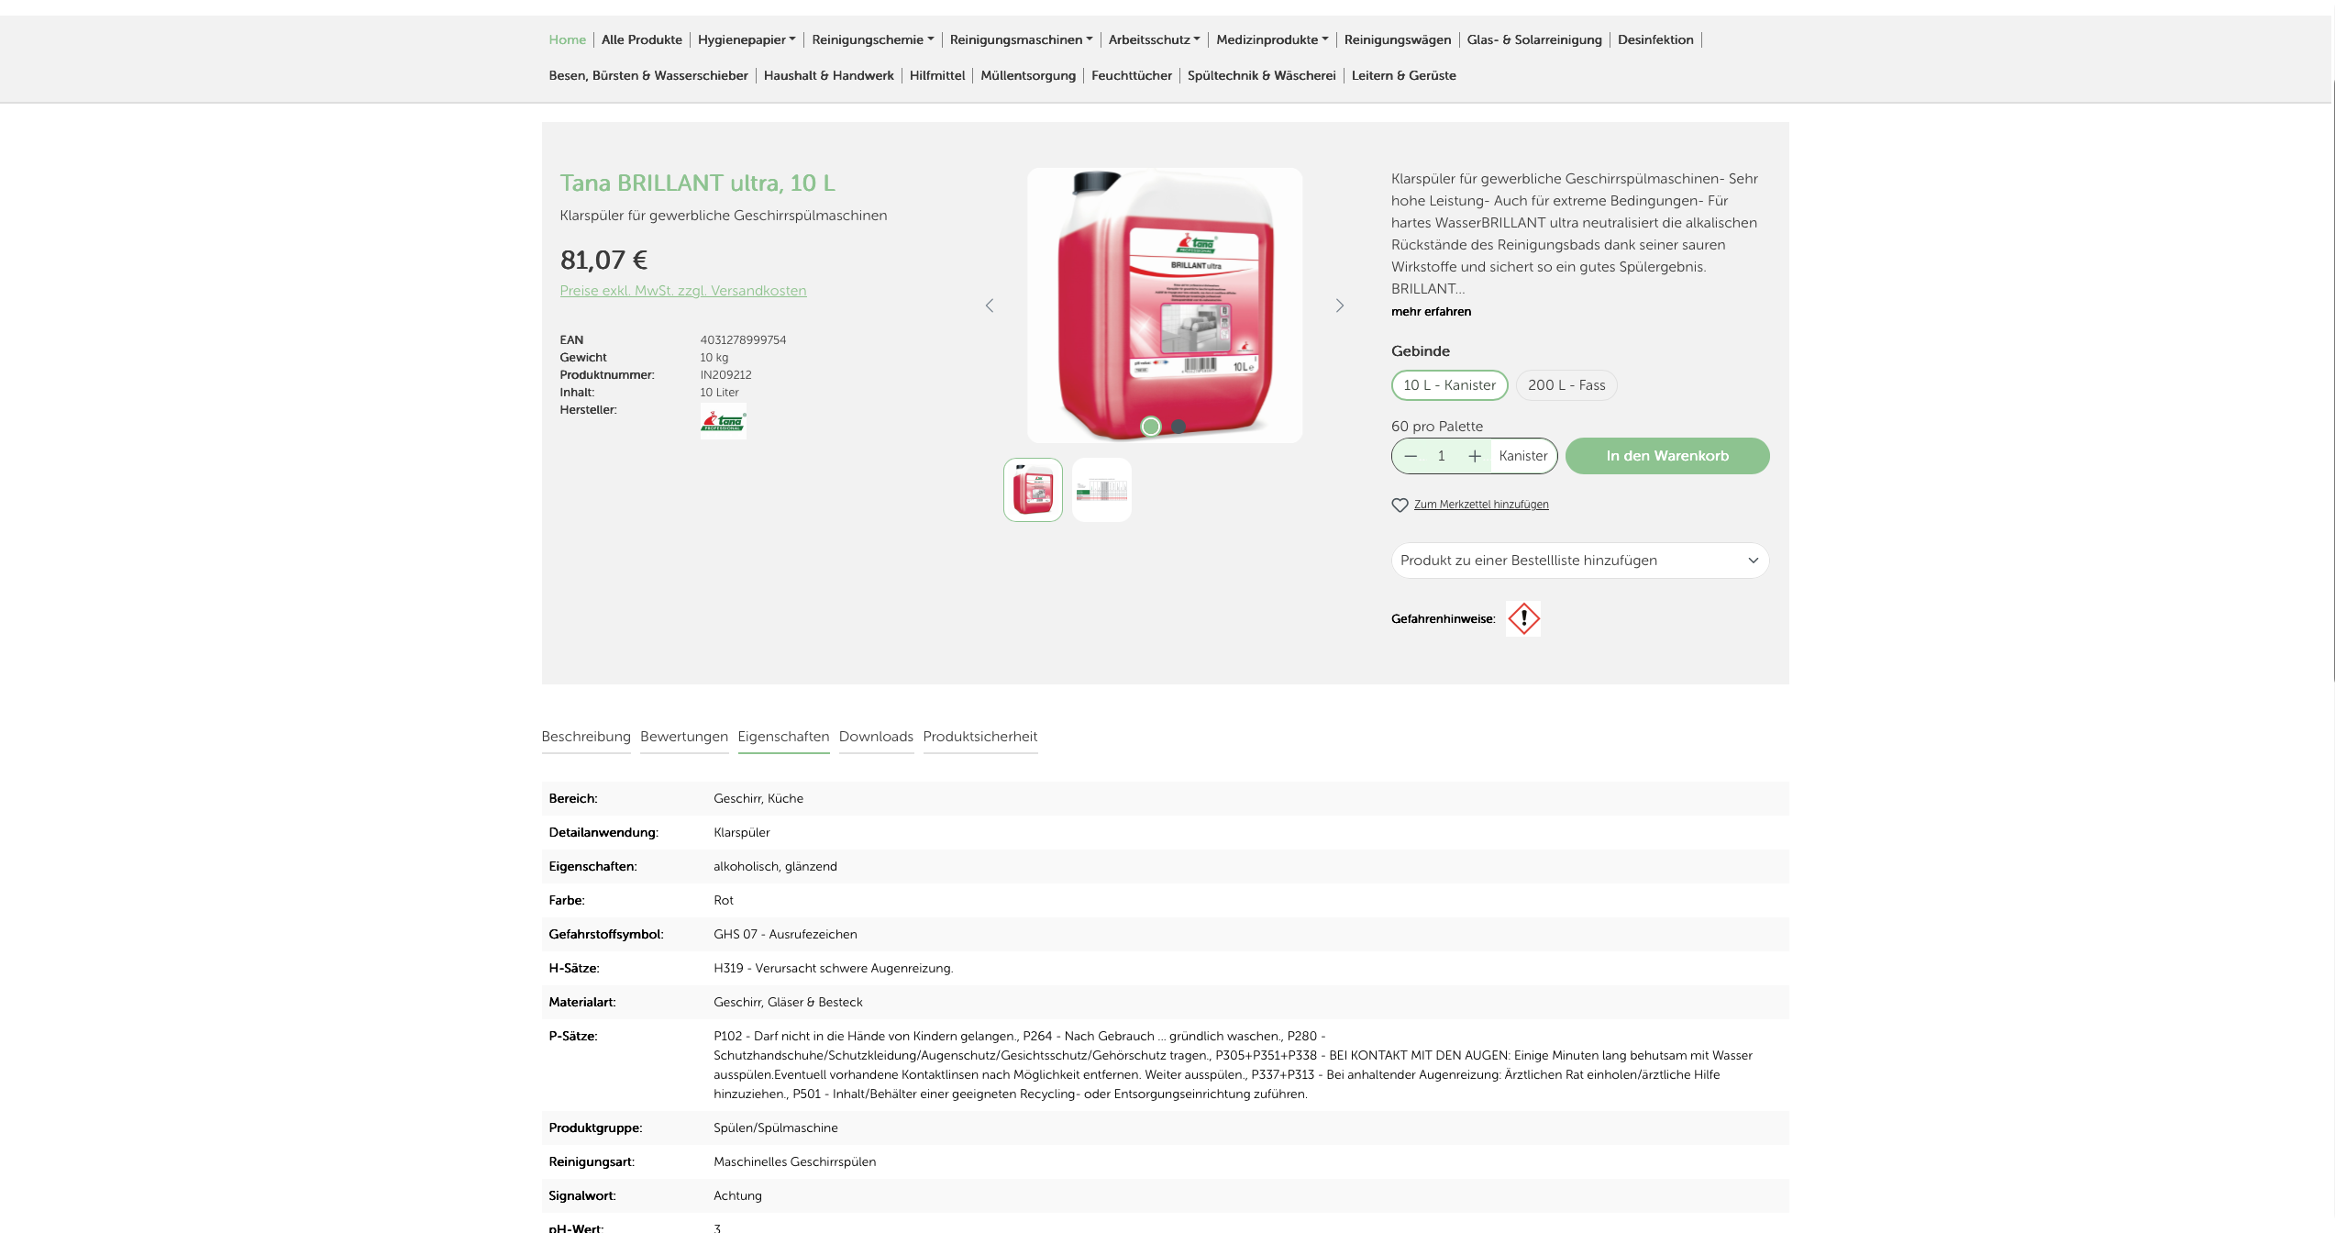
Task: Increase quantity with plus icon
Action: 1475,456
